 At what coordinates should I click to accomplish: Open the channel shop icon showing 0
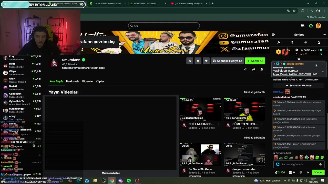point(292,172)
